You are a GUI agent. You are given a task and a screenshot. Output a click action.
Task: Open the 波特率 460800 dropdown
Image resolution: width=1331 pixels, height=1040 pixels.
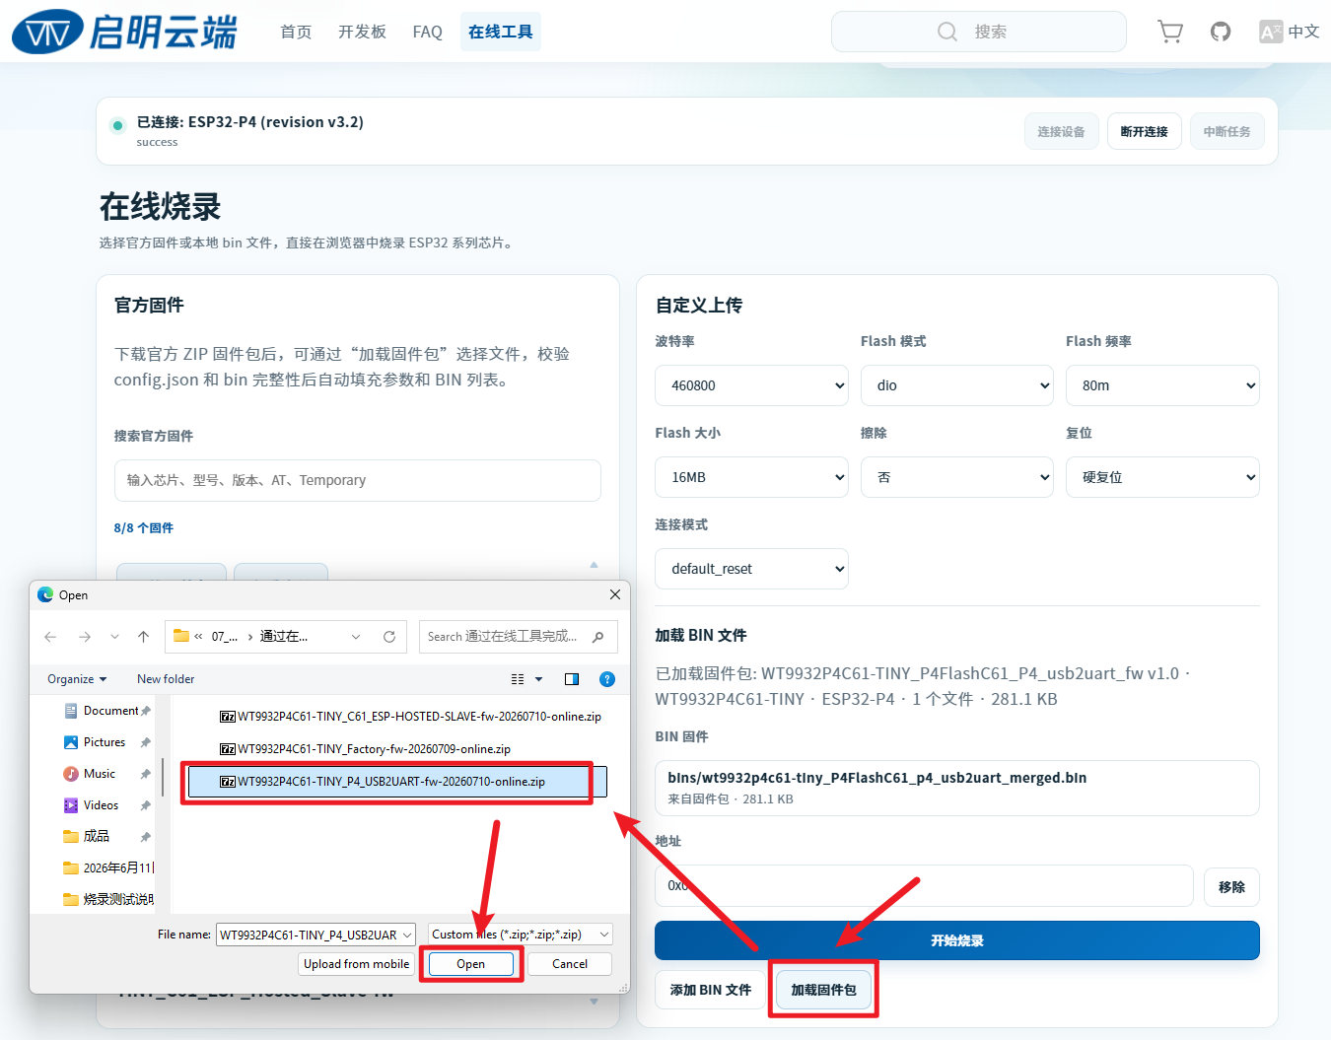pyautogui.click(x=752, y=385)
